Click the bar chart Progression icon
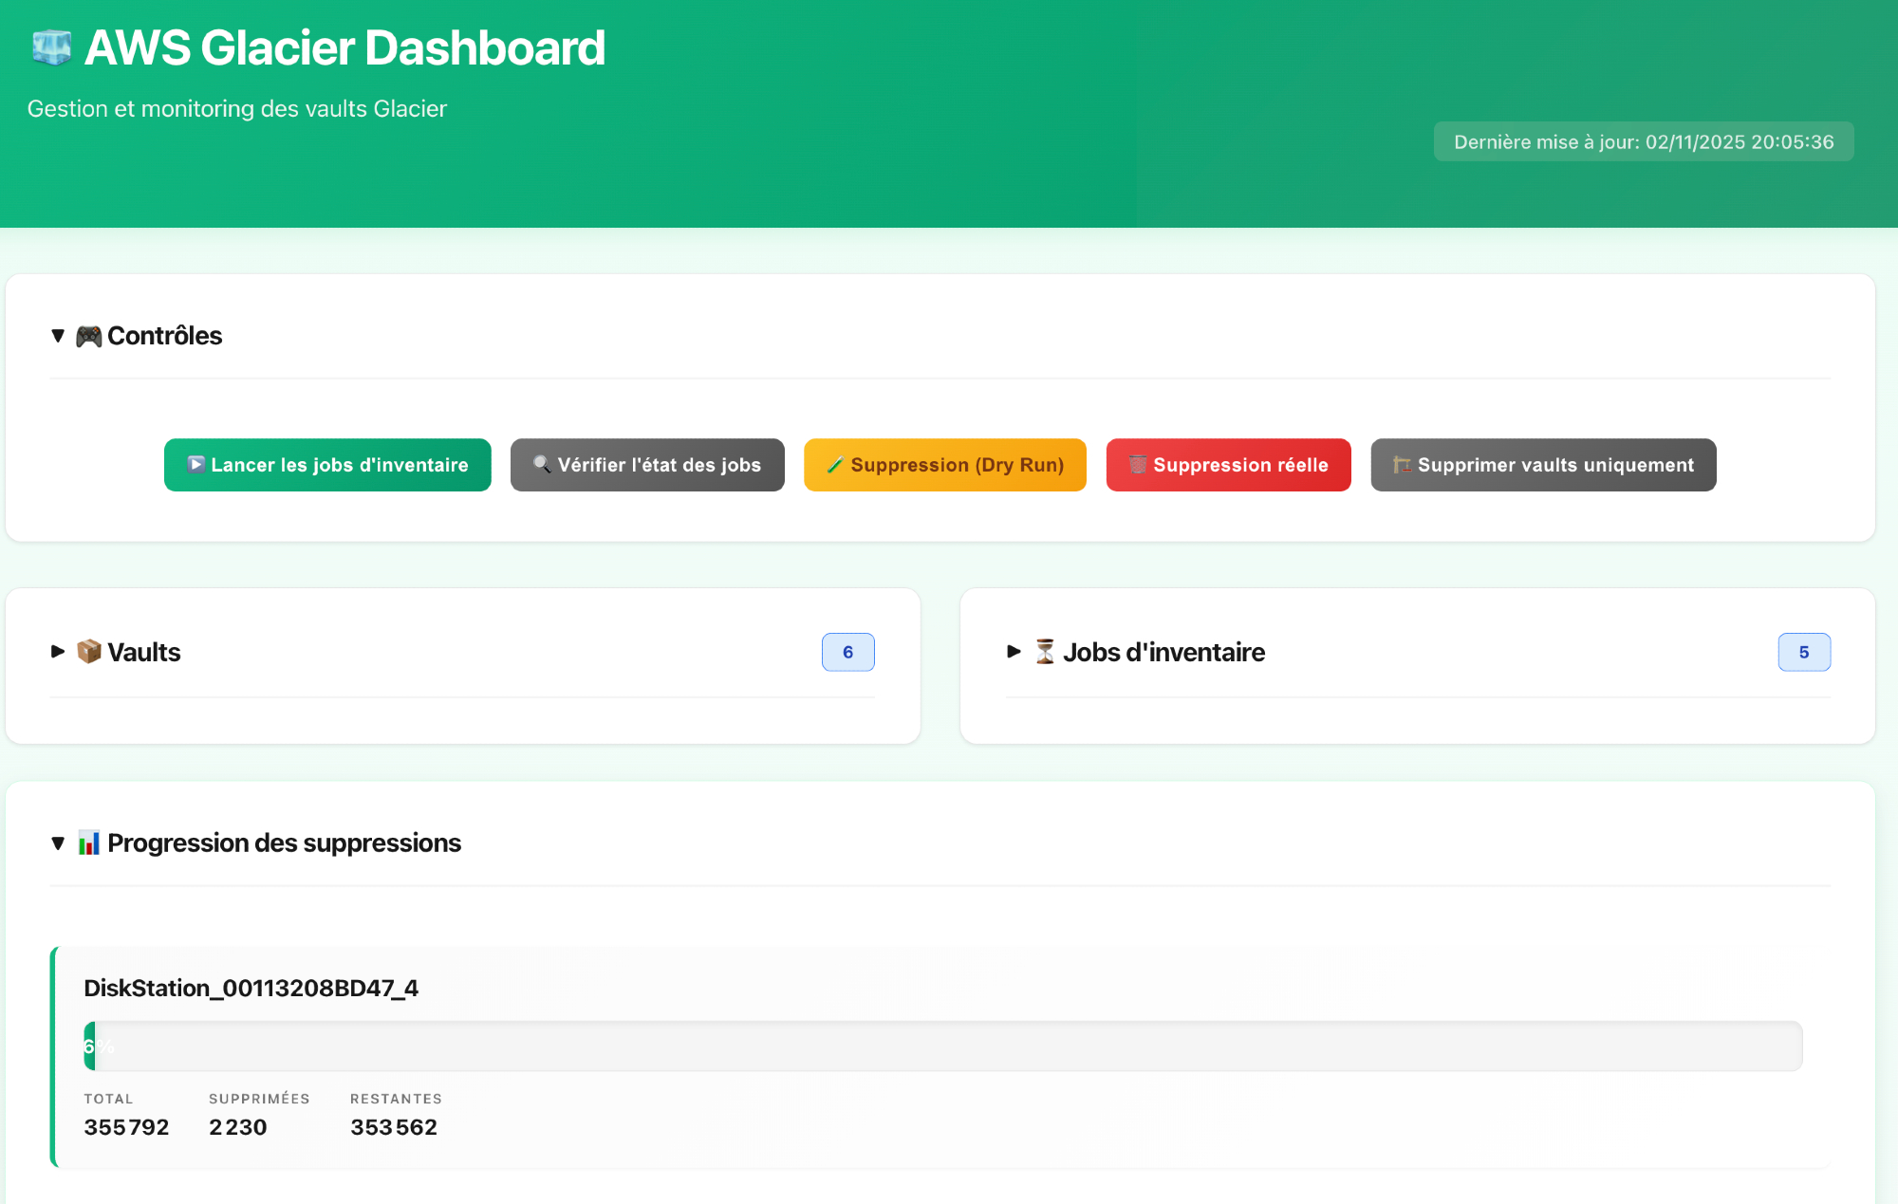Image resolution: width=1898 pixels, height=1204 pixels. (88, 843)
